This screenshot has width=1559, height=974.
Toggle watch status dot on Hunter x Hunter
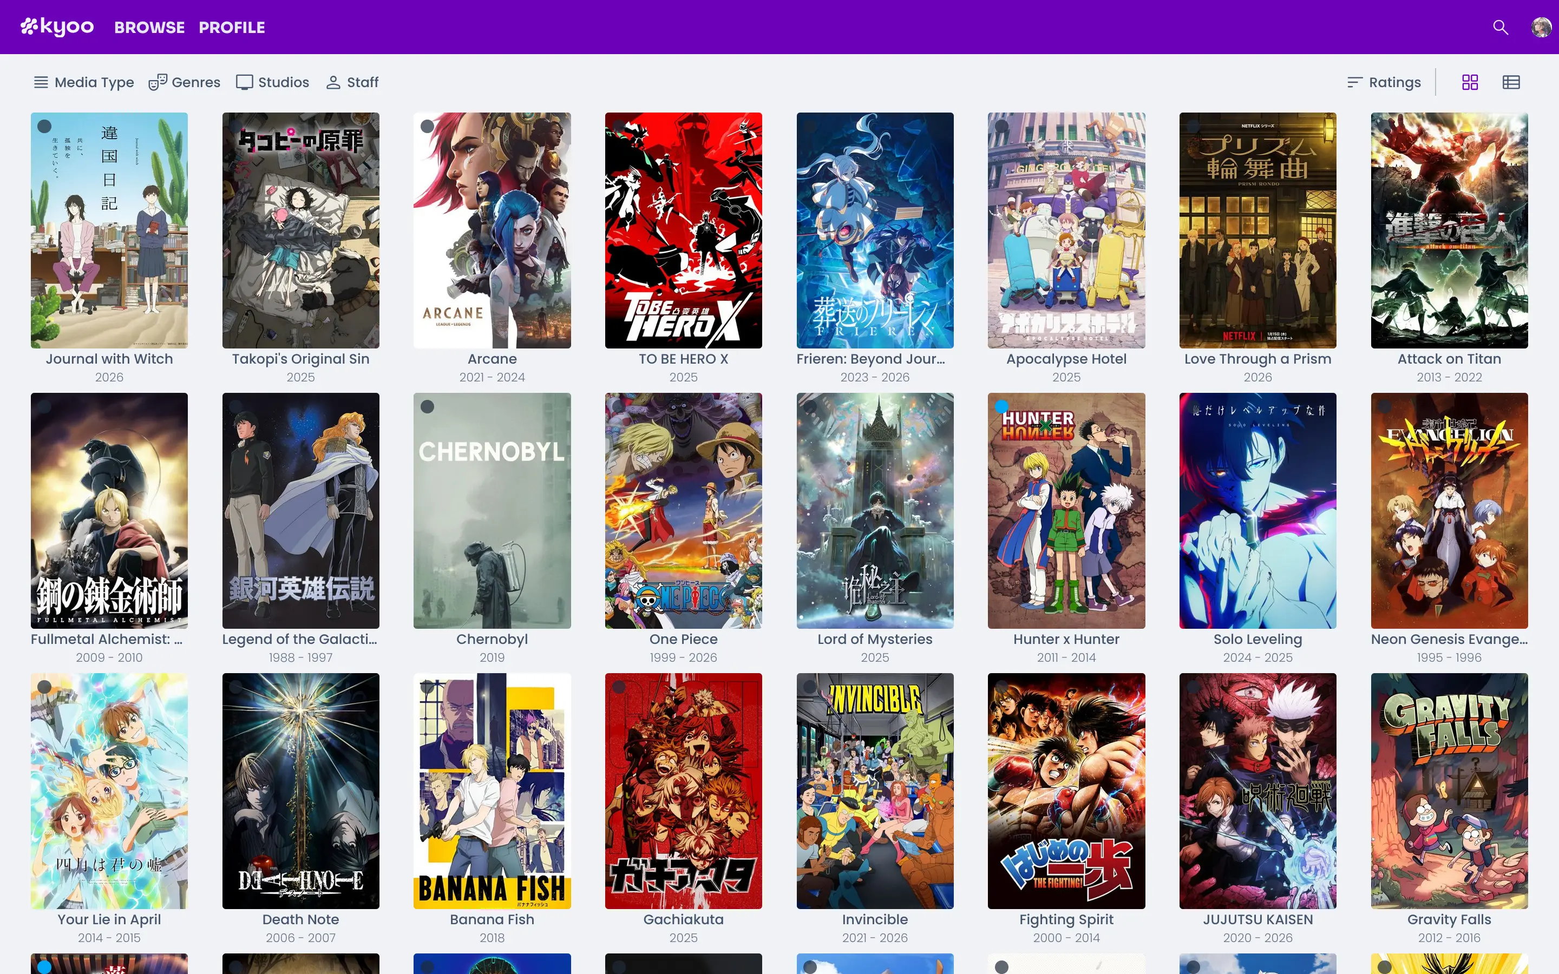pyautogui.click(x=1001, y=406)
